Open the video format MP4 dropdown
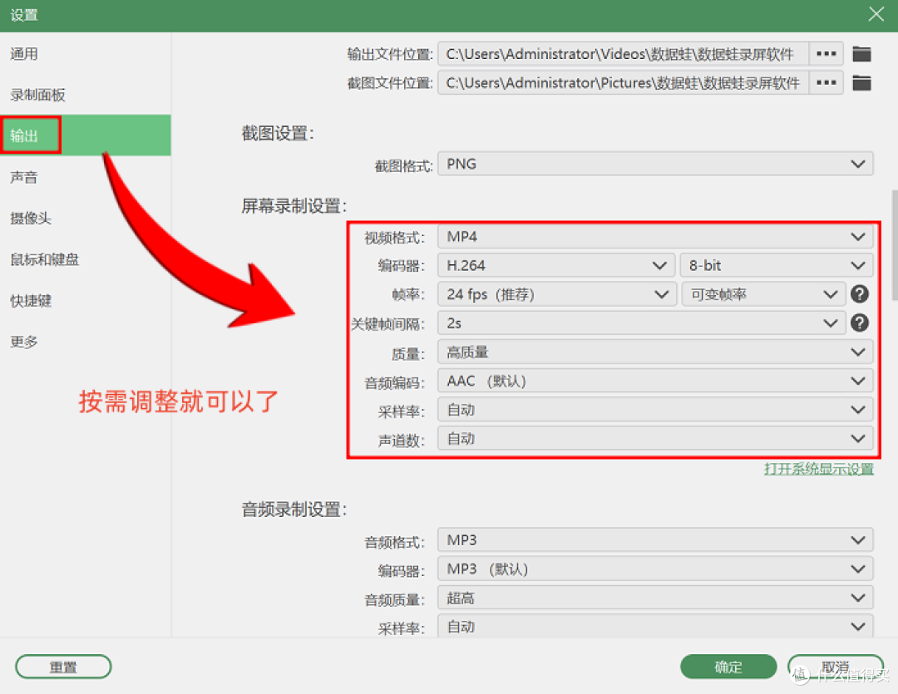This screenshot has height=694, width=898. coord(655,237)
